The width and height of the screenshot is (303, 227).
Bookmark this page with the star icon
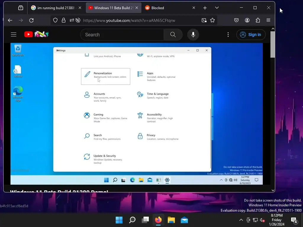[212, 20]
